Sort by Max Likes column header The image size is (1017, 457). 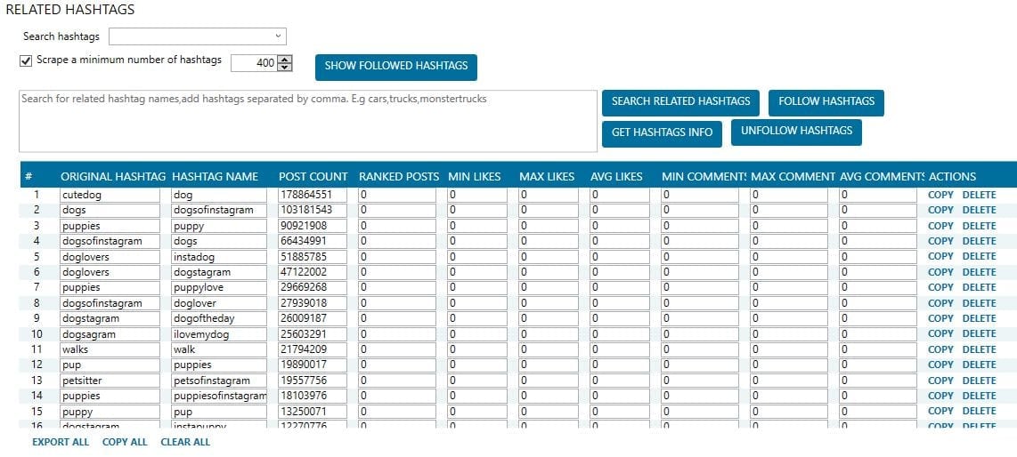pos(547,177)
